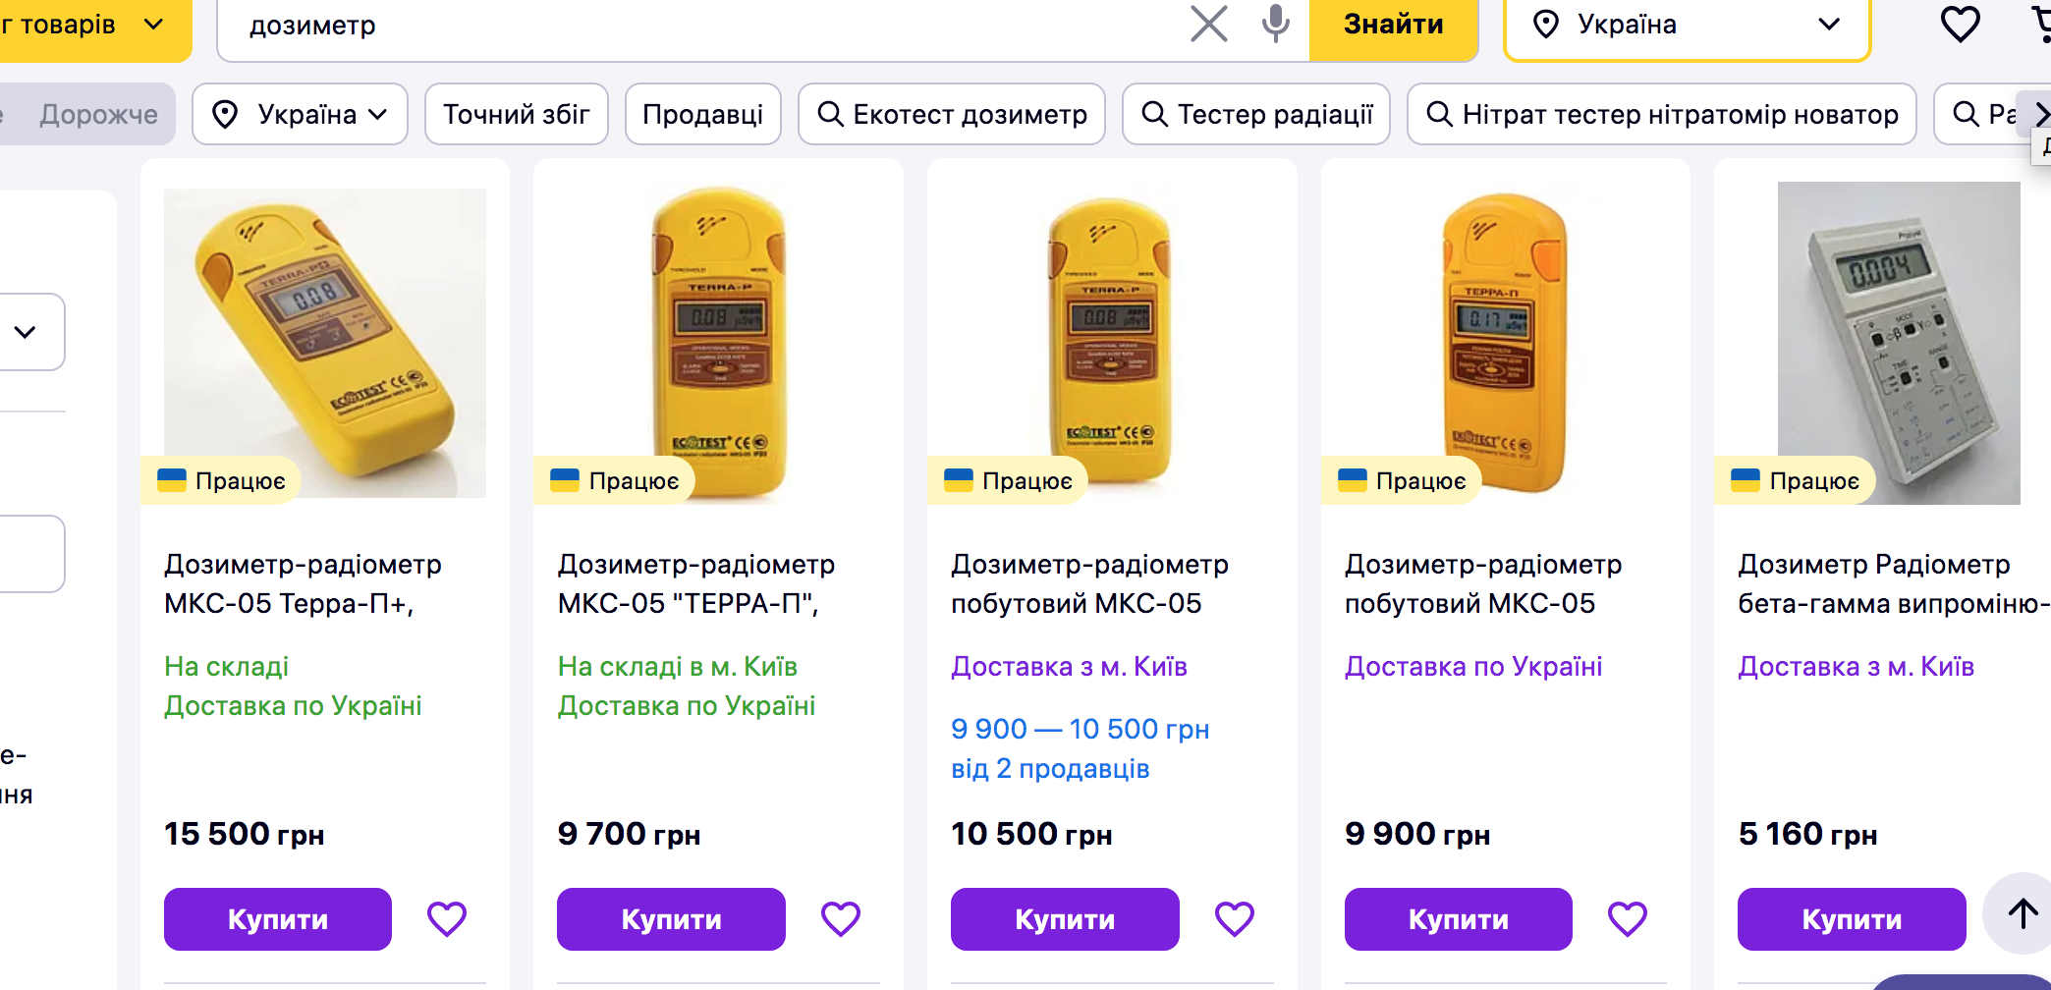Expand the Україна location filter chip
Screen dimensions: 2051x990
pos(300,115)
